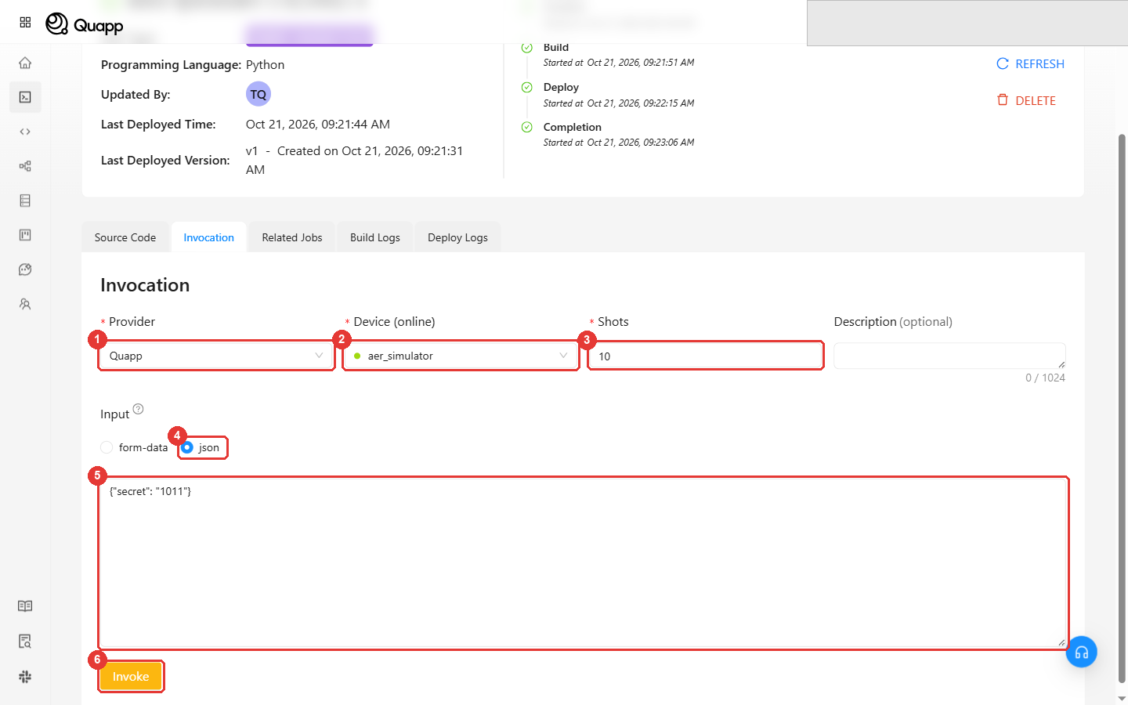Go to Home via sidebar house icon
Screen dimensions: 1128x705
tap(25, 63)
